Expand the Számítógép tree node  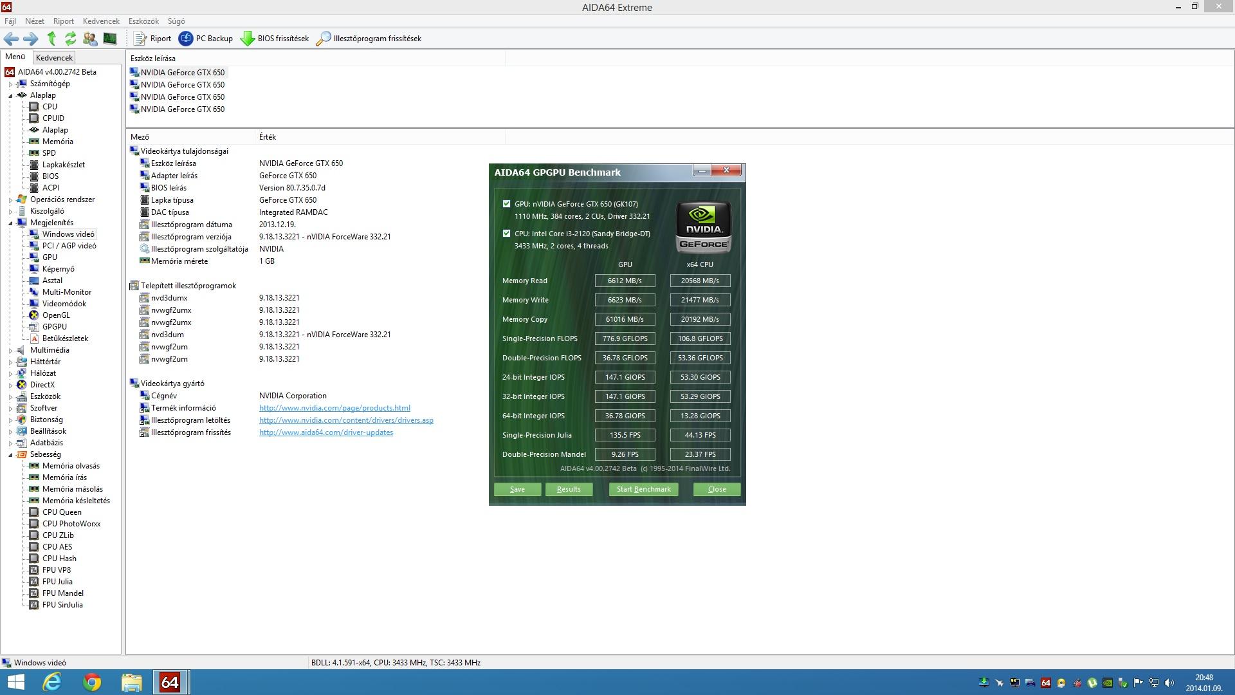coord(10,84)
